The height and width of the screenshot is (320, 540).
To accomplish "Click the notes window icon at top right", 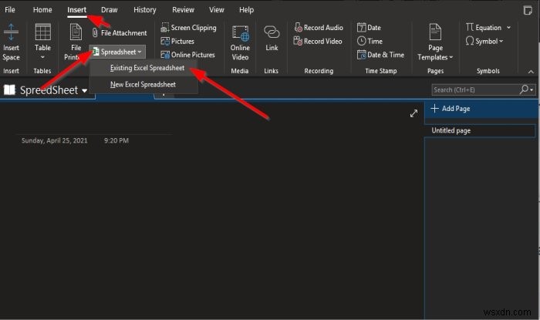I will (x=527, y=10).
